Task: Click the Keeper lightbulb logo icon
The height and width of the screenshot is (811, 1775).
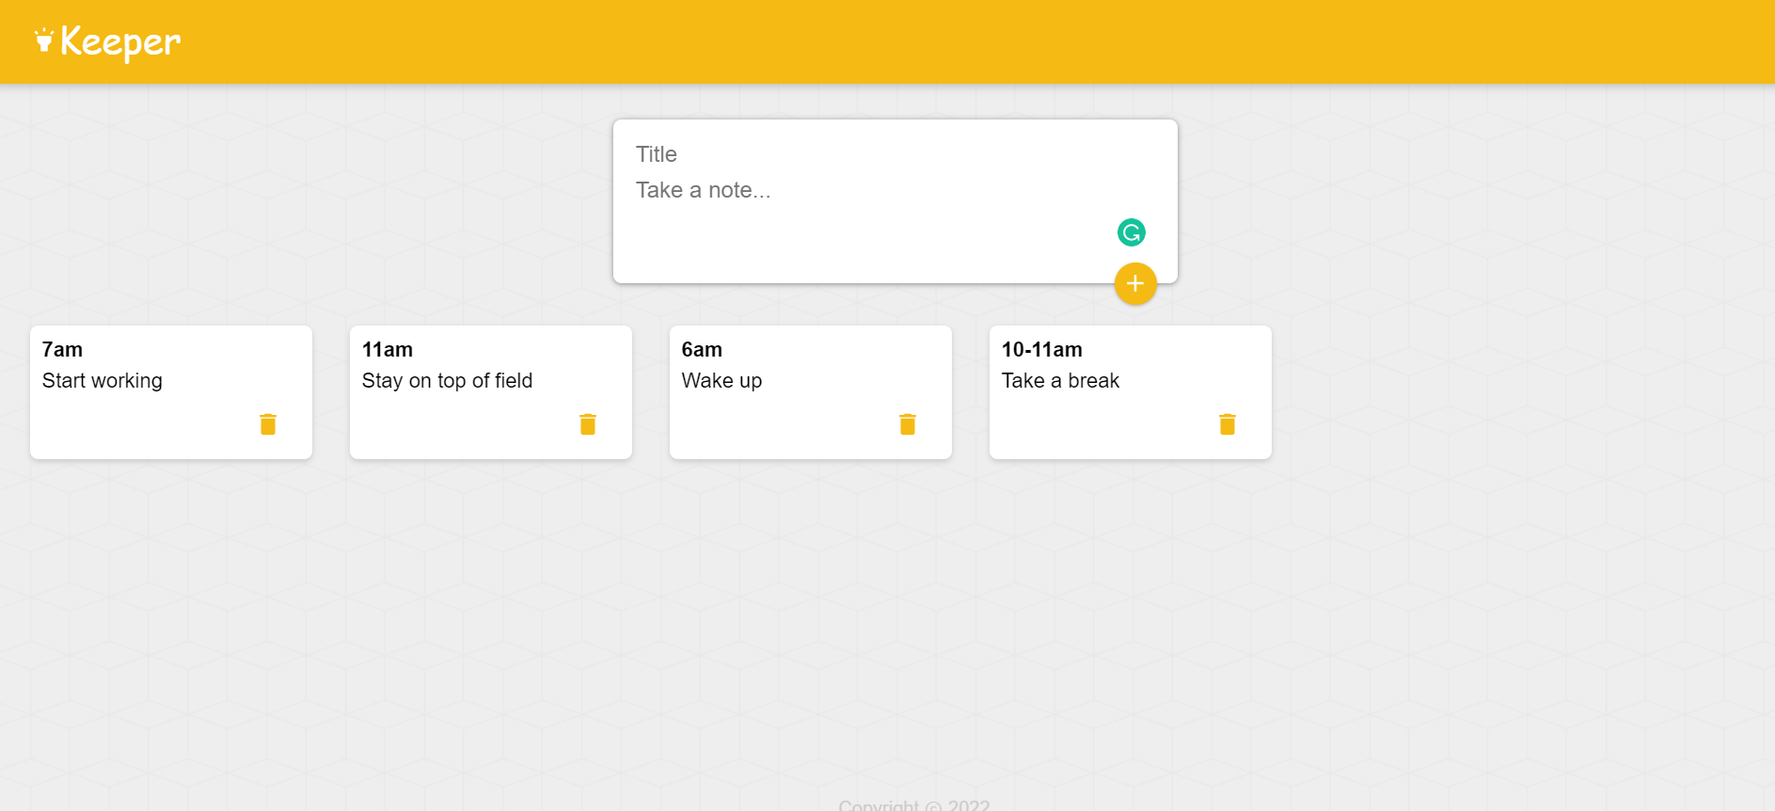Action: [x=43, y=40]
